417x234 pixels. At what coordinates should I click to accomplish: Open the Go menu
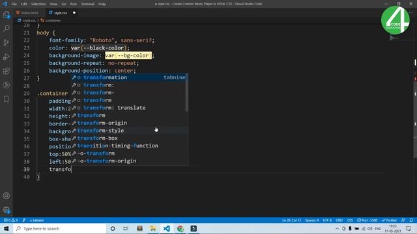(64, 4)
